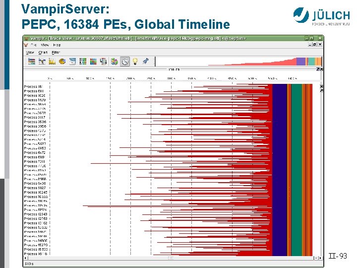The width and height of the screenshot is (357, 268).
Task: Select row 'Process 6472'
Action: (35, 152)
